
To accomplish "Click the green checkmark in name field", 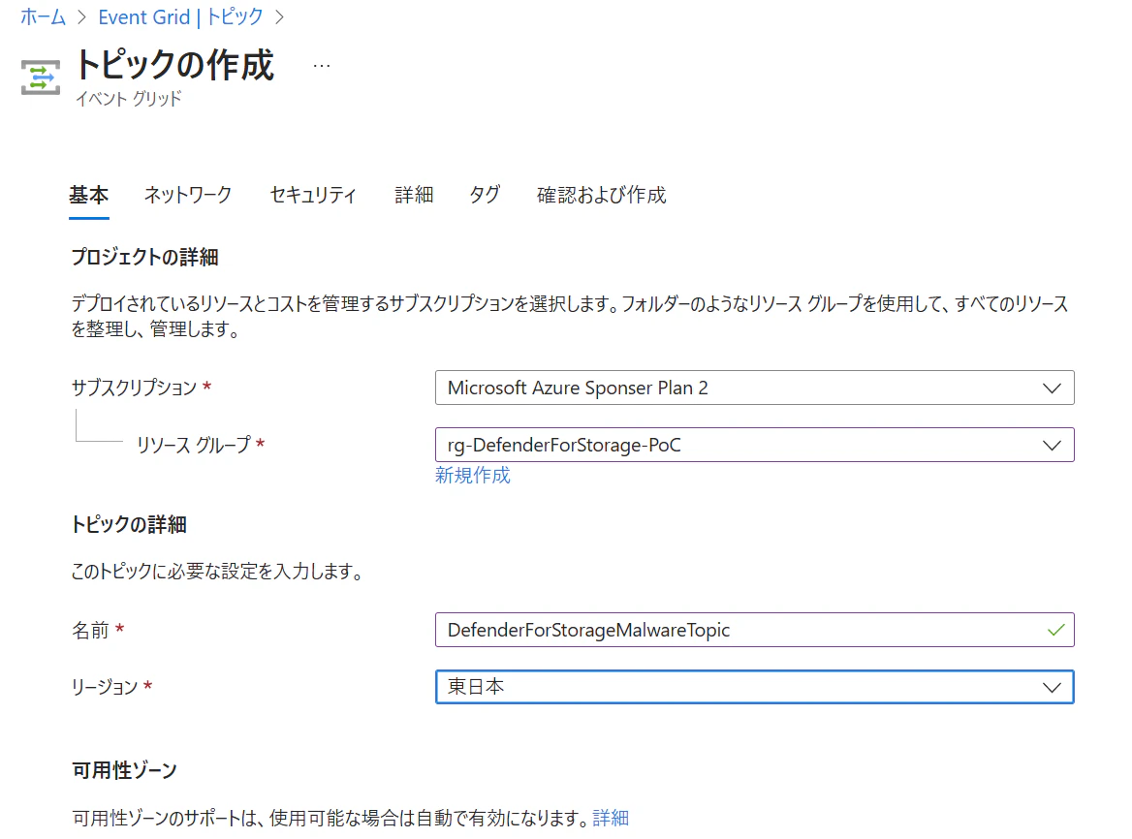I will [1055, 630].
